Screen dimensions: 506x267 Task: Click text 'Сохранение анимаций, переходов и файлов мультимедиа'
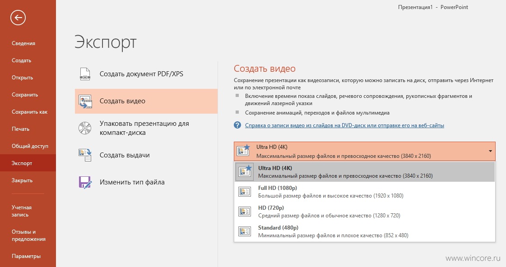[317, 113]
